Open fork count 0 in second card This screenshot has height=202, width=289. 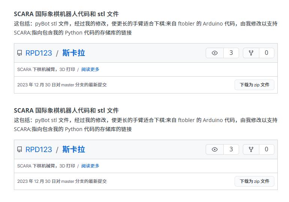[266, 149]
